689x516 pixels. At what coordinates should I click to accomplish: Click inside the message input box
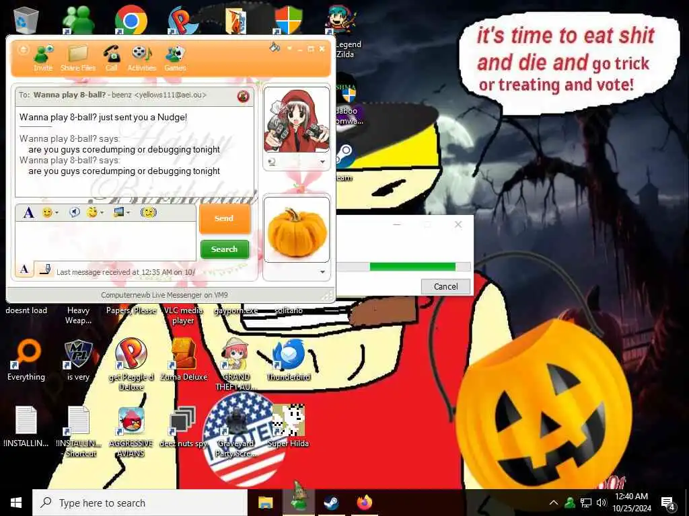click(x=106, y=241)
